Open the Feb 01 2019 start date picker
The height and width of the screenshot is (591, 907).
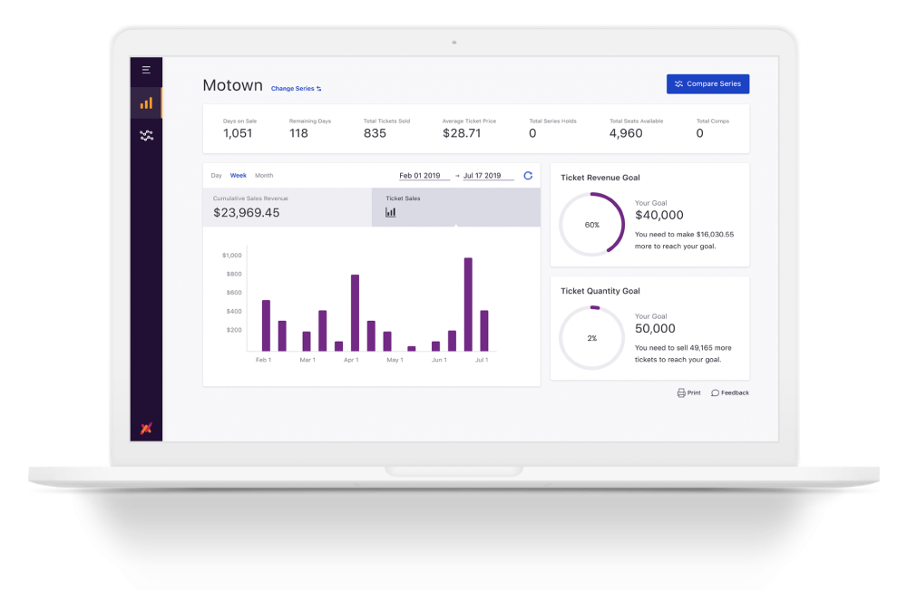click(x=419, y=175)
